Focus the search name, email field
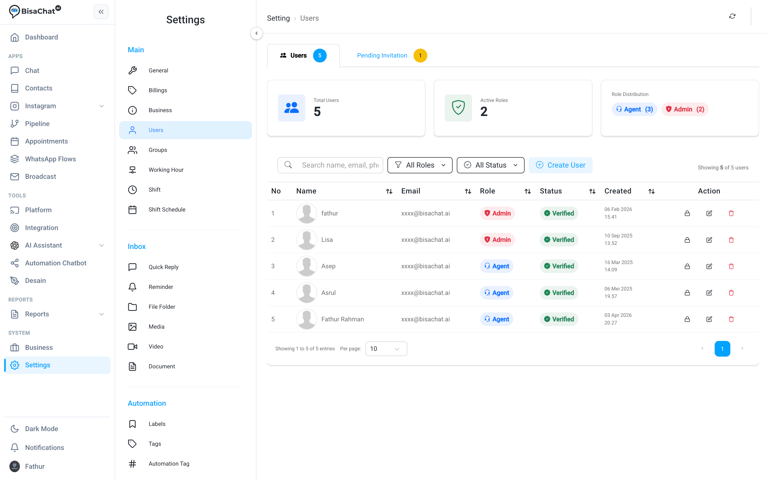 pyautogui.click(x=330, y=165)
